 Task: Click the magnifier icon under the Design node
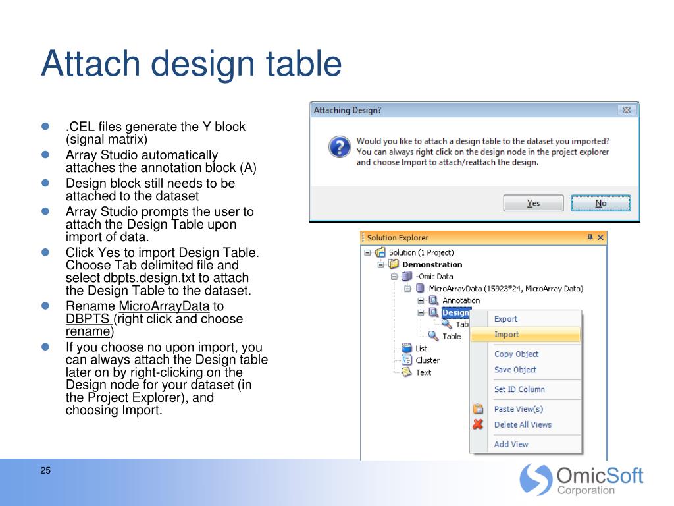pos(447,324)
